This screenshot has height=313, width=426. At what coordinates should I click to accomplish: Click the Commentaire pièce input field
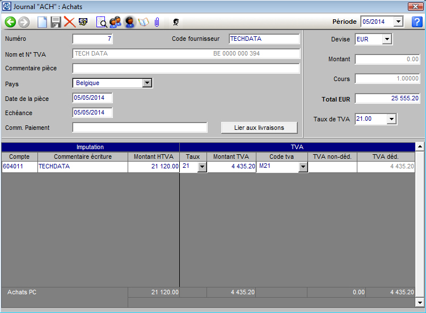(x=186, y=69)
